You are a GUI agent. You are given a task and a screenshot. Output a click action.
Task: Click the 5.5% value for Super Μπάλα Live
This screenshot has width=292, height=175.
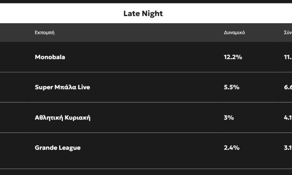pyautogui.click(x=232, y=87)
